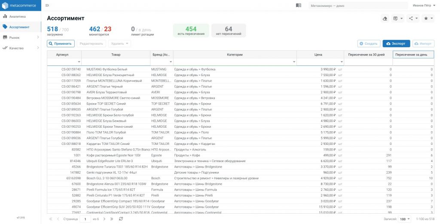Collapse the sidebar with the hamburger icon
The height and width of the screenshot is (224, 440).
point(47,5)
